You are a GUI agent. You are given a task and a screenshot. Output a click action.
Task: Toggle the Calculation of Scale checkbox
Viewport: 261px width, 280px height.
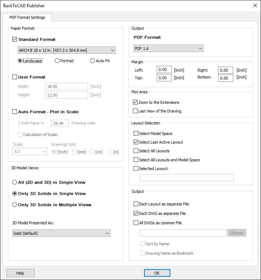pyautogui.click(x=20, y=135)
